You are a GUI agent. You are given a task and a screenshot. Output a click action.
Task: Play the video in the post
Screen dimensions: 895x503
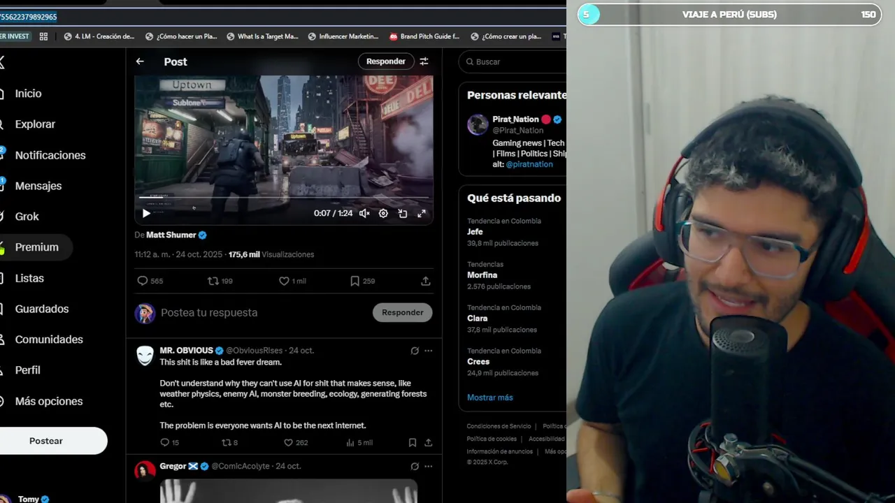click(146, 214)
